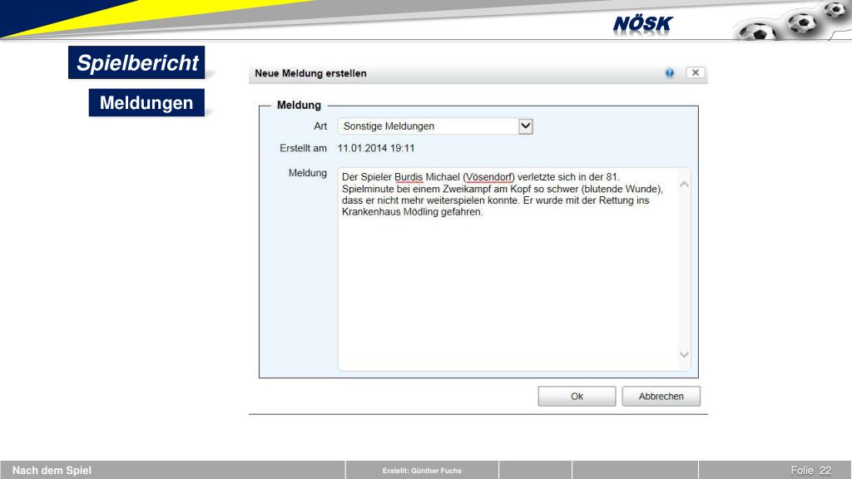Click the misspelled word Burdis
Image resolution: width=852 pixels, height=479 pixels.
(x=408, y=177)
